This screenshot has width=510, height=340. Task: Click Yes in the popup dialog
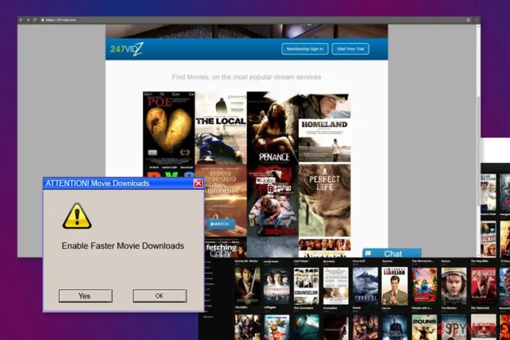[x=86, y=296]
